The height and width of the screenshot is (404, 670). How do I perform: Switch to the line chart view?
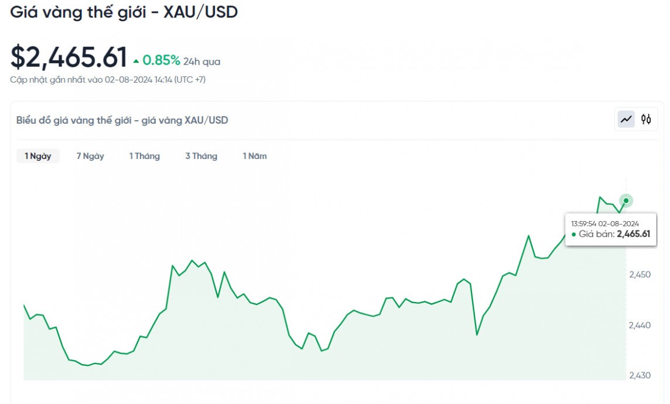pyautogui.click(x=626, y=119)
